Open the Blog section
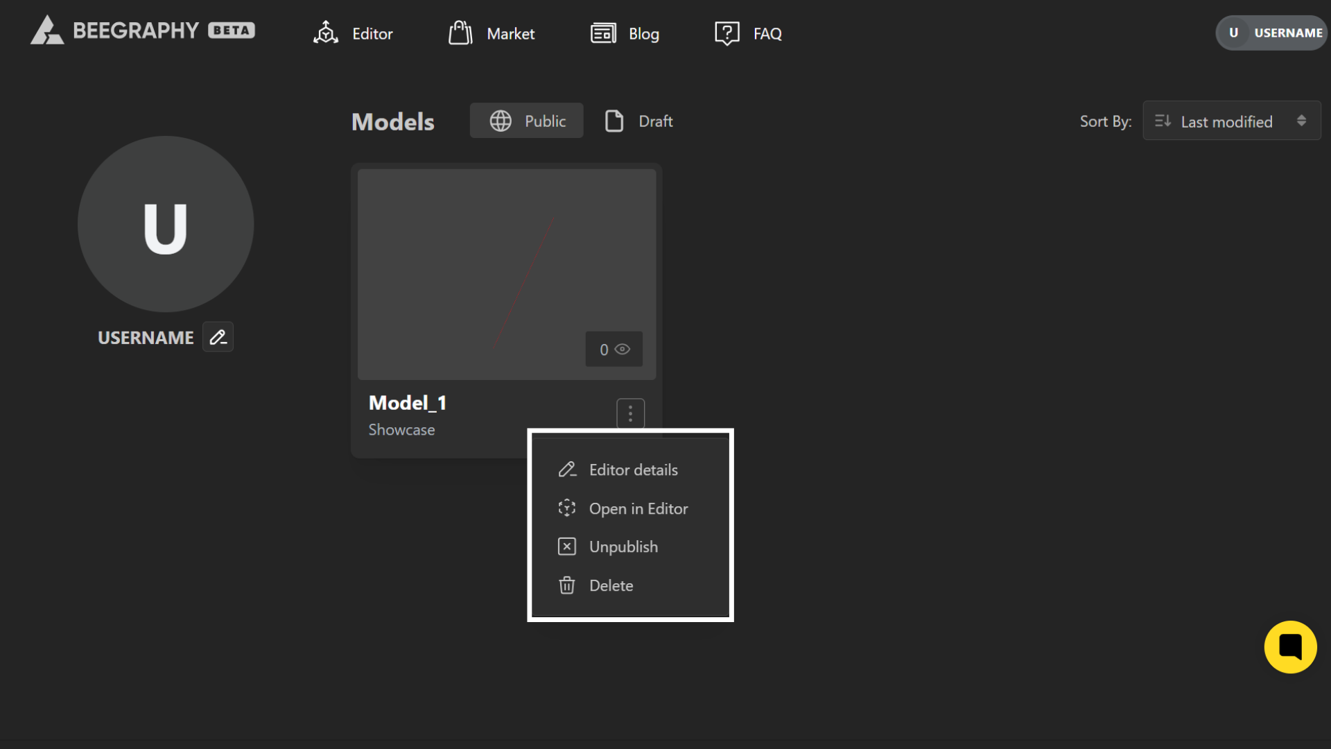Screen dimensions: 1331x749 (625, 33)
